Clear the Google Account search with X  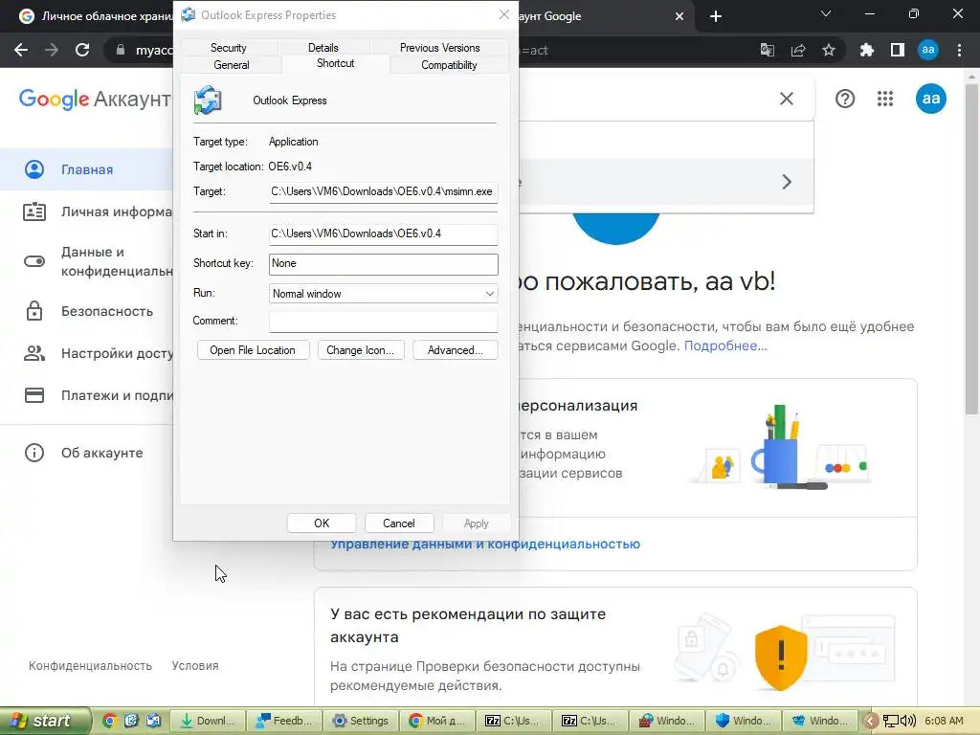pos(787,99)
